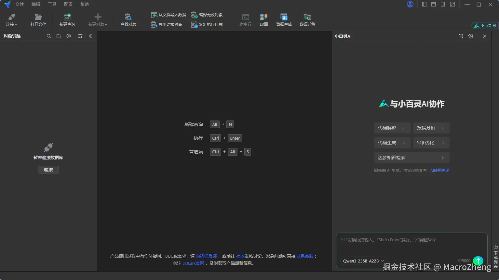This screenshot has width=499, height=280.
Task: Click the green send arrow button
Action: point(478,261)
